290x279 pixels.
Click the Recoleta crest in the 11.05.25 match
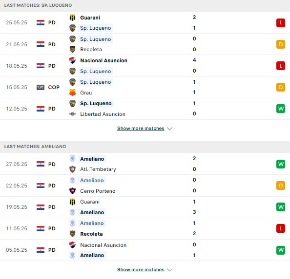72,234
